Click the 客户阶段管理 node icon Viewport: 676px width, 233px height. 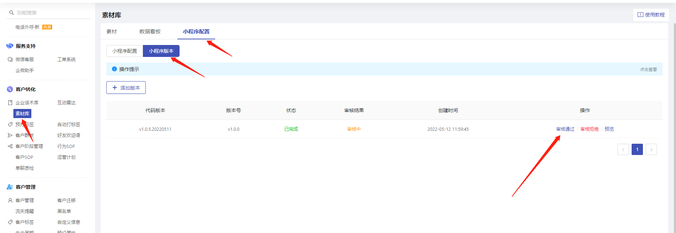pyautogui.click(x=10, y=146)
